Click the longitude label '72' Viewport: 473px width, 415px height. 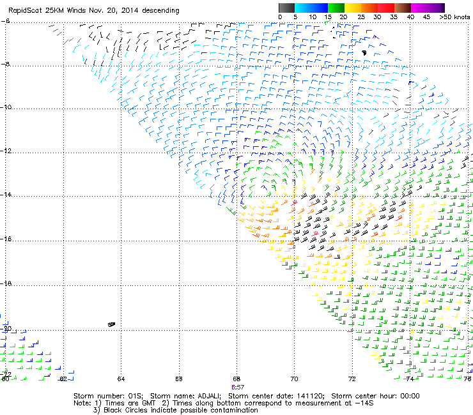coord(352,379)
